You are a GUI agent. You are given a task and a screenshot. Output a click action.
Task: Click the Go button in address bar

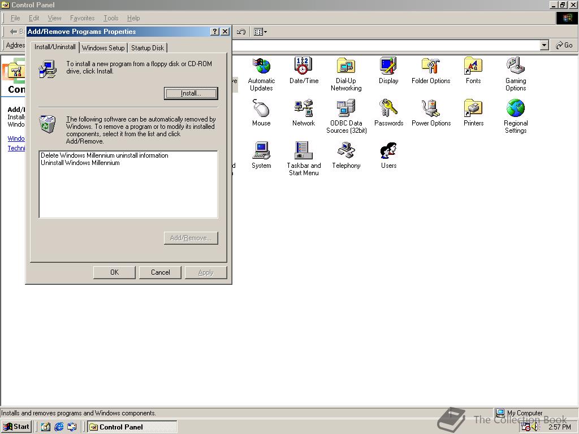tap(564, 45)
